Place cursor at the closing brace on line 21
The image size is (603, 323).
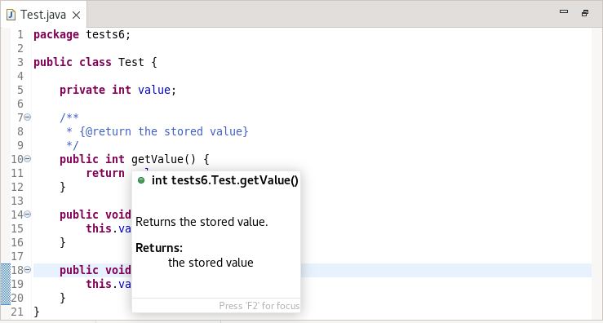37,312
